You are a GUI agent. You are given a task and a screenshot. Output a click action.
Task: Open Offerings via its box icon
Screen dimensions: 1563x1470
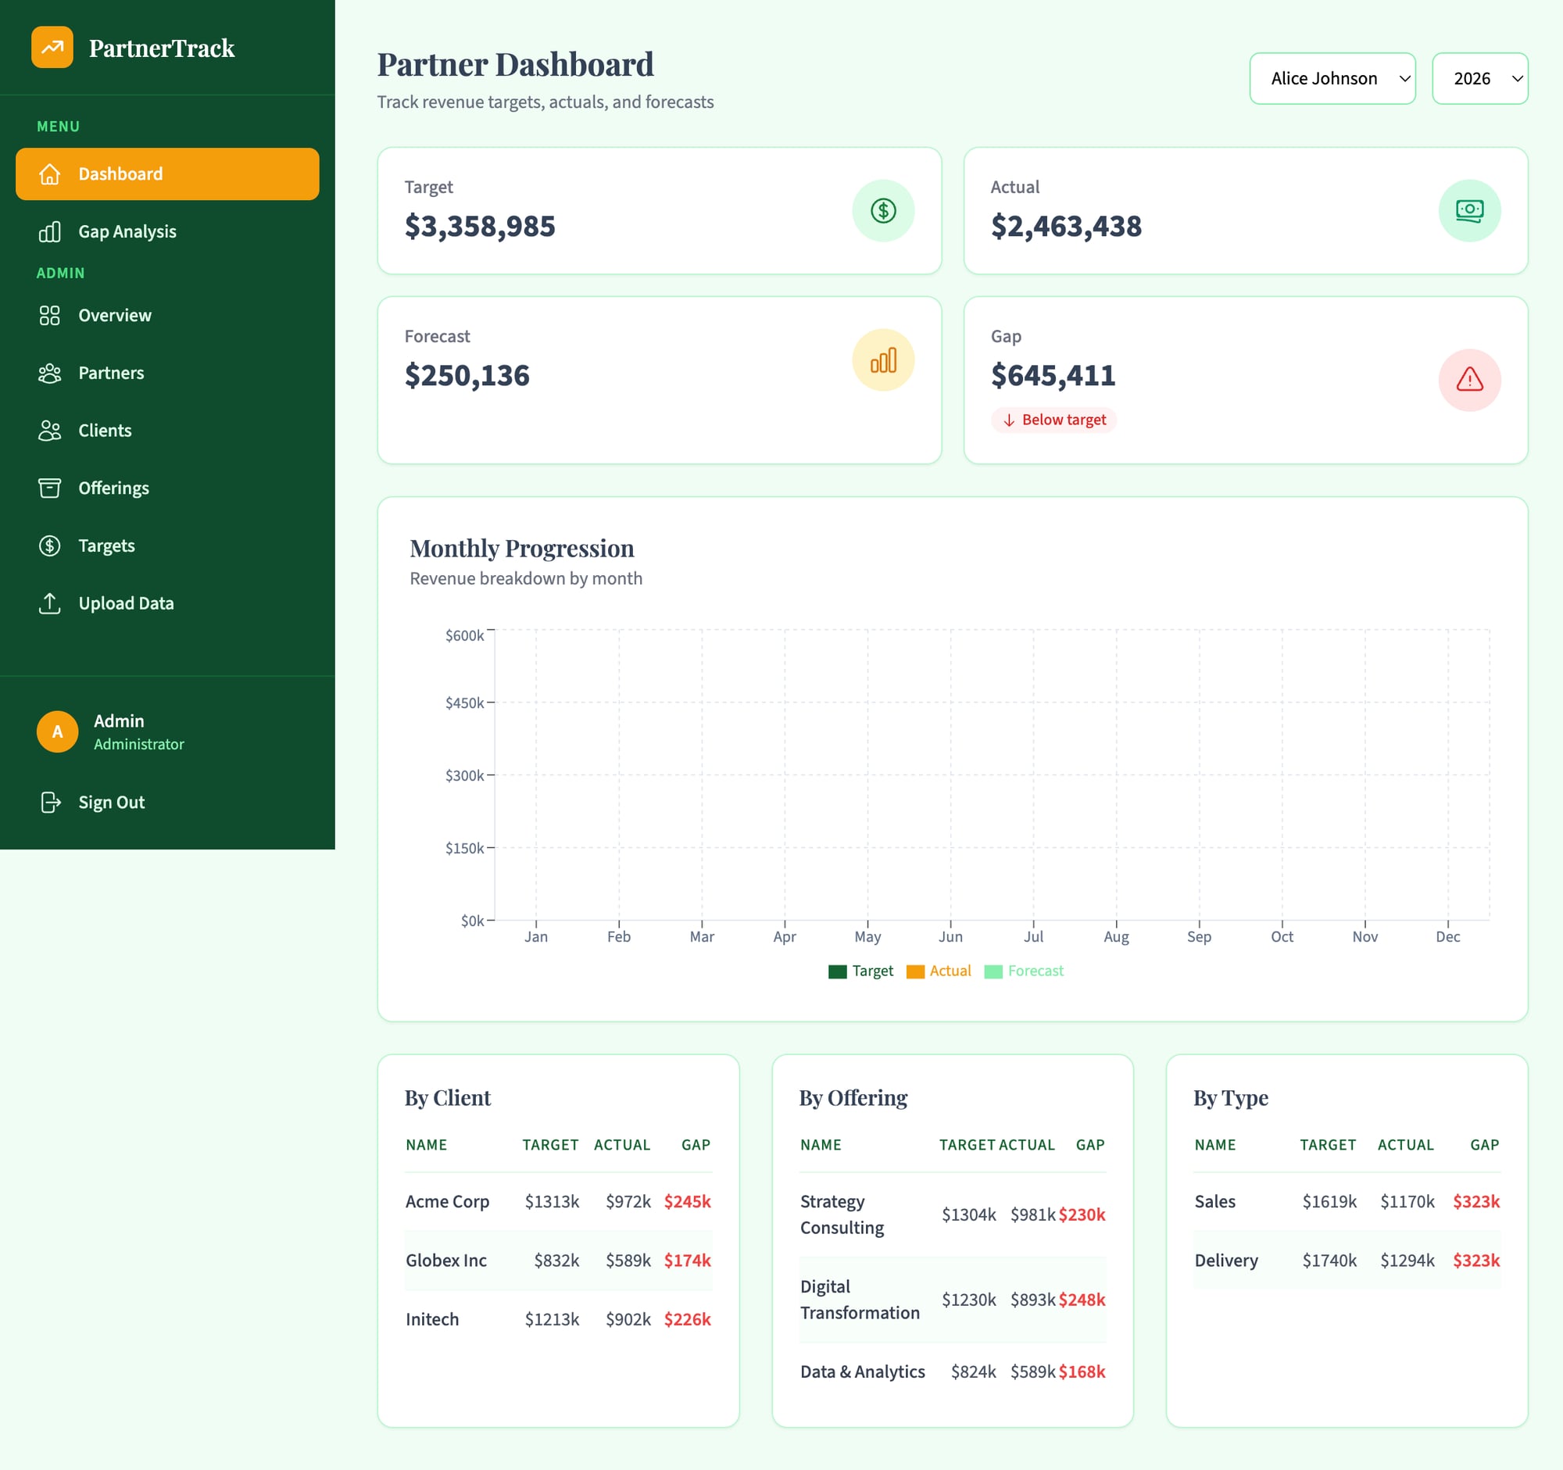pyautogui.click(x=49, y=488)
